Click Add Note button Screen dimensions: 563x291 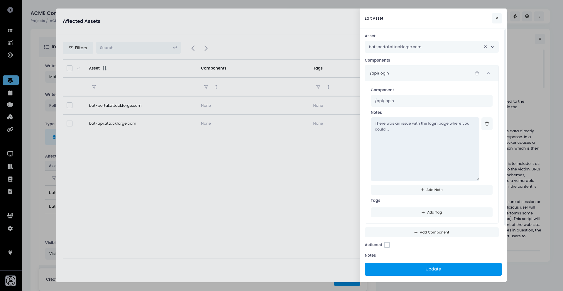point(432,190)
